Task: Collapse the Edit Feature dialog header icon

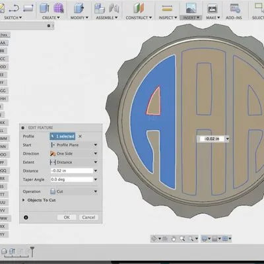Action: coord(23,128)
